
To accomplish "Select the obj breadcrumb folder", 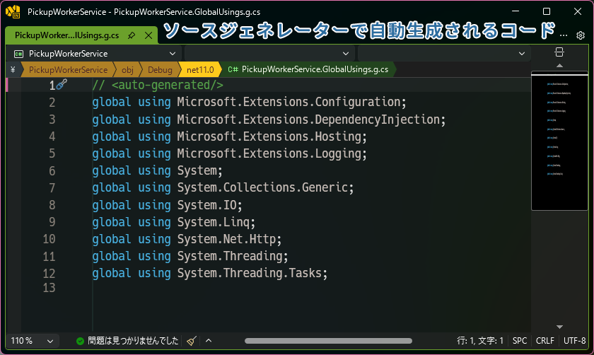I will tap(127, 70).
